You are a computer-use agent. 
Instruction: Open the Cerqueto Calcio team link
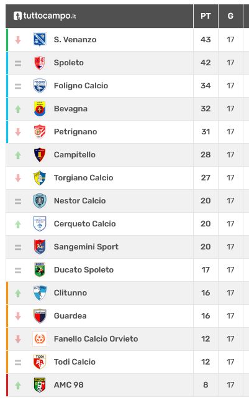[85, 224]
